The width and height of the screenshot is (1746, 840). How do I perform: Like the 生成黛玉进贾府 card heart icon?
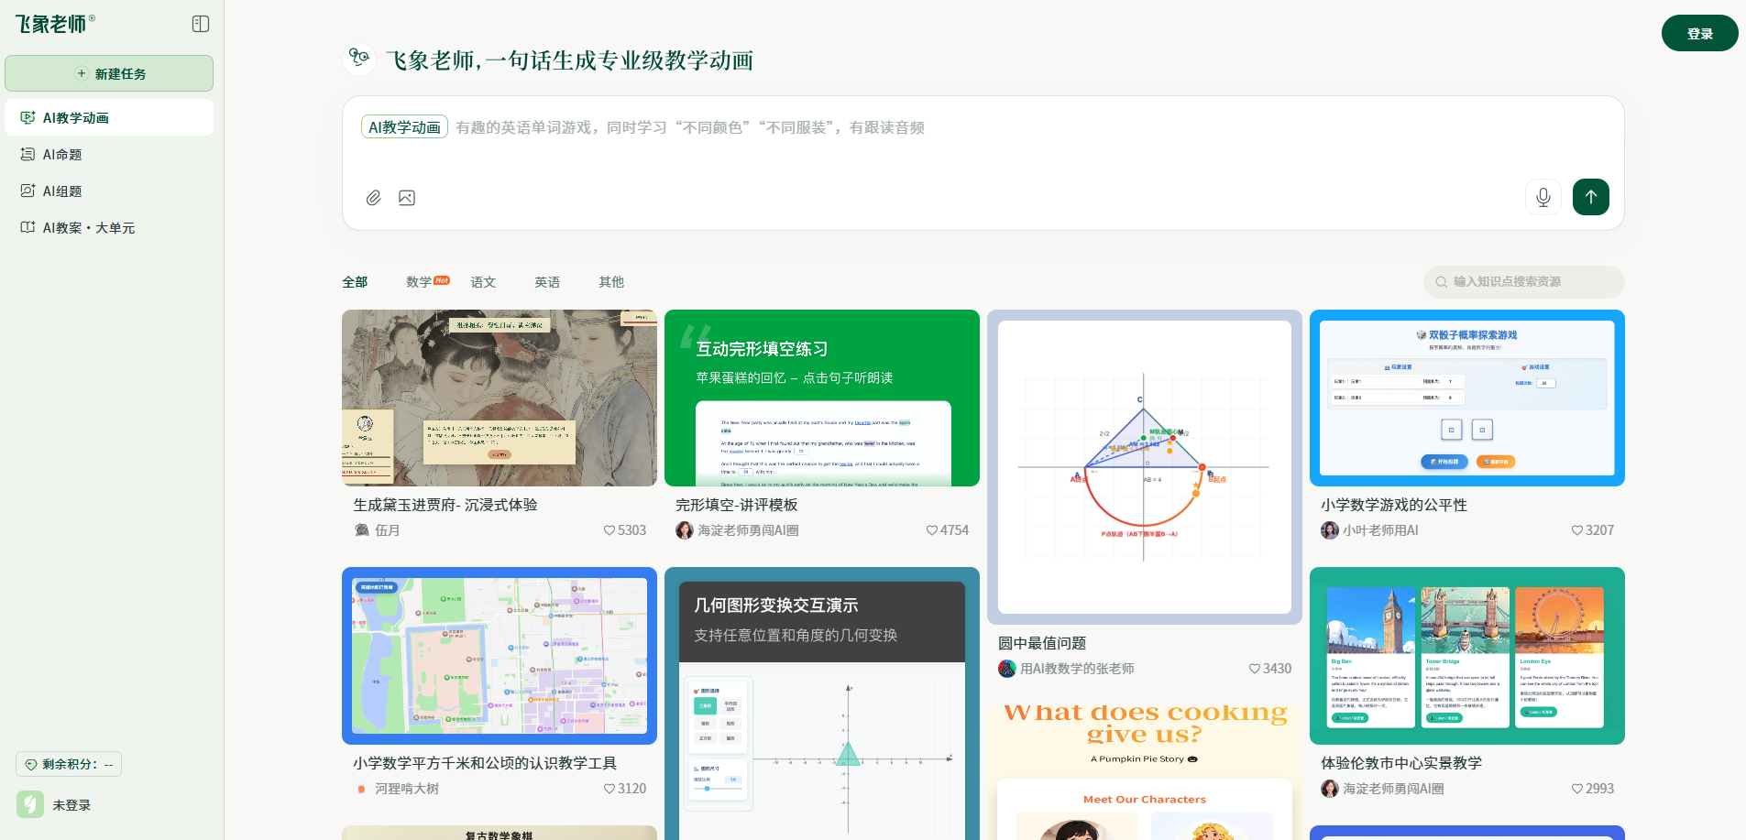click(x=609, y=530)
